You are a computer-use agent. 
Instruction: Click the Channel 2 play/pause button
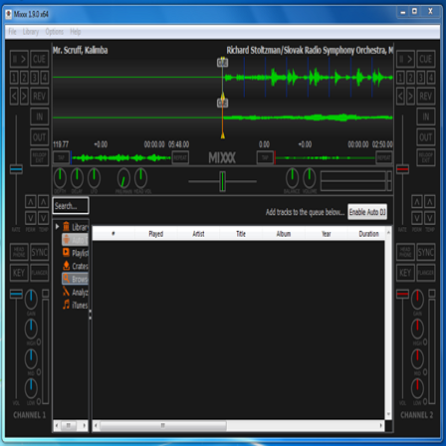click(405, 59)
